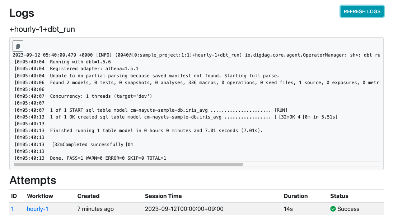The width and height of the screenshot is (393, 217).
Task: Click the Session Time column header
Action: pyautogui.click(x=163, y=196)
